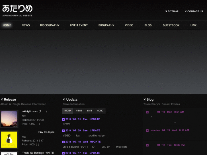Image resolution: width=207 pixels, height=155 pixels.
Task: Click the あたりめ site logo
Action: [17, 9]
